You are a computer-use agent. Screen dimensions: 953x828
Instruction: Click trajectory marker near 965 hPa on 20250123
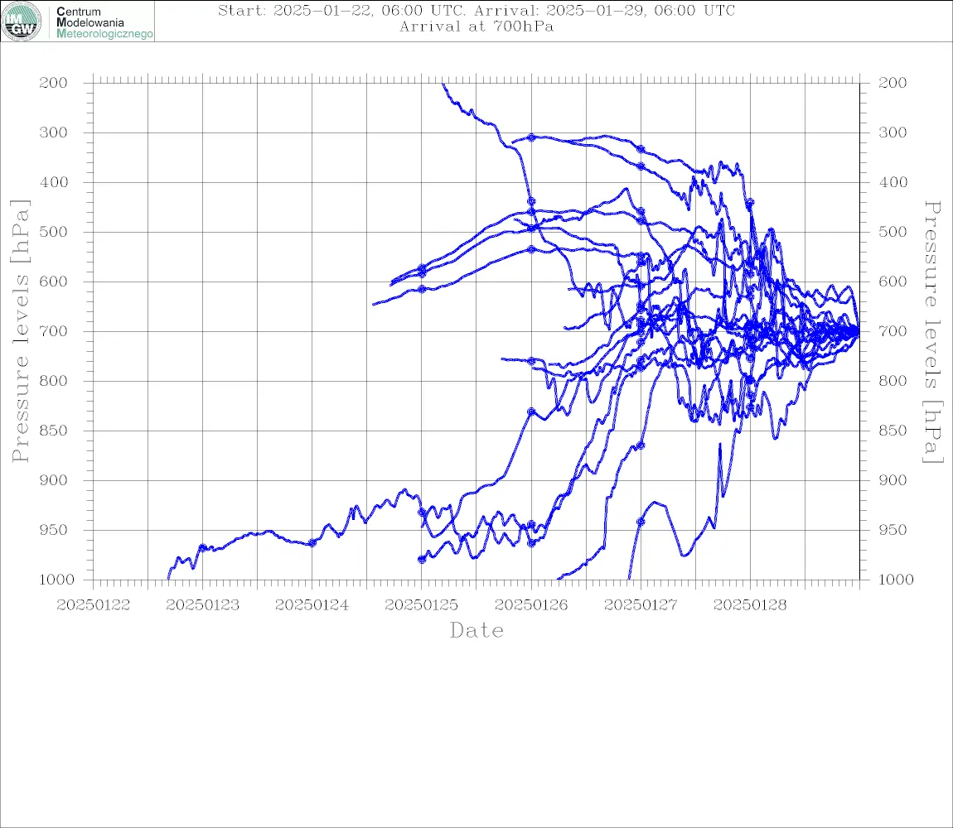(x=203, y=548)
